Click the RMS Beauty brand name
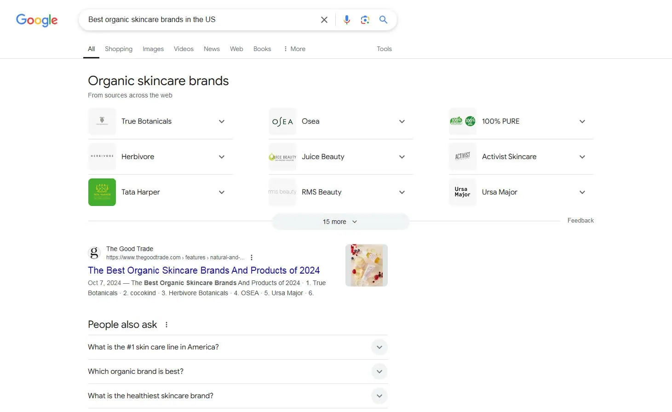 pyautogui.click(x=322, y=192)
